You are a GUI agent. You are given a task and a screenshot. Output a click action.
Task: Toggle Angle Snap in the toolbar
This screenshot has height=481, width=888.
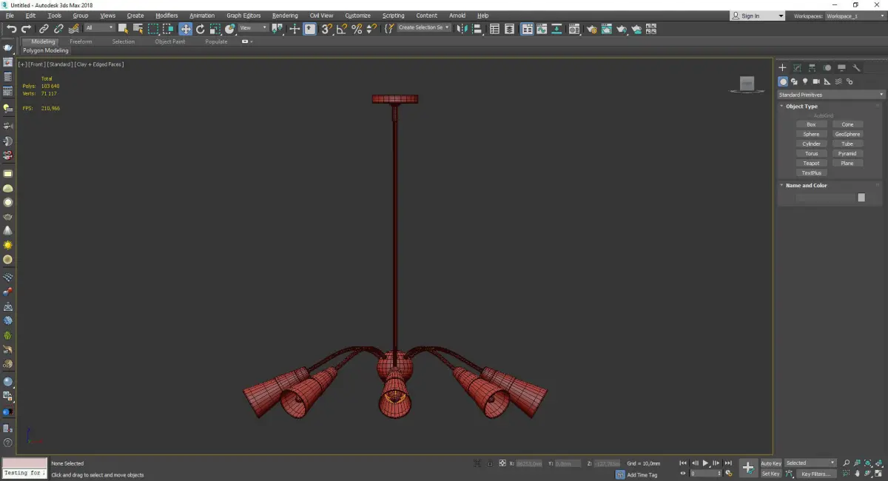(x=342, y=29)
